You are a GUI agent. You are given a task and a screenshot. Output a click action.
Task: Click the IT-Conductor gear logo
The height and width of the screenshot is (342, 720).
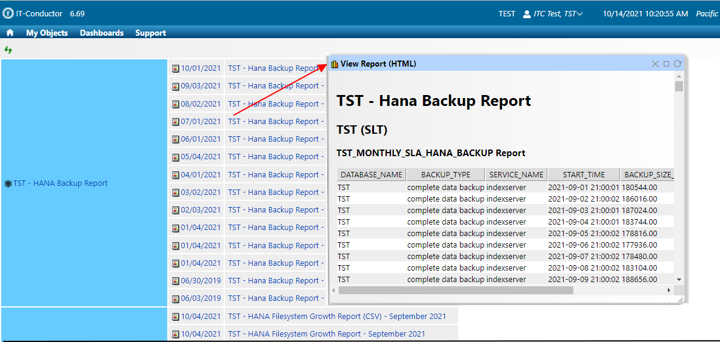8,13
